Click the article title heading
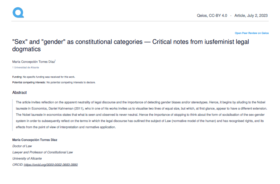Screen dimensions: 280x184 (x=130, y=45)
